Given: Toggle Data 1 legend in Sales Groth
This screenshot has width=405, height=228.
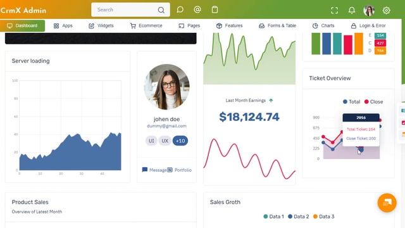Looking at the screenshot, I should [273, 217].
